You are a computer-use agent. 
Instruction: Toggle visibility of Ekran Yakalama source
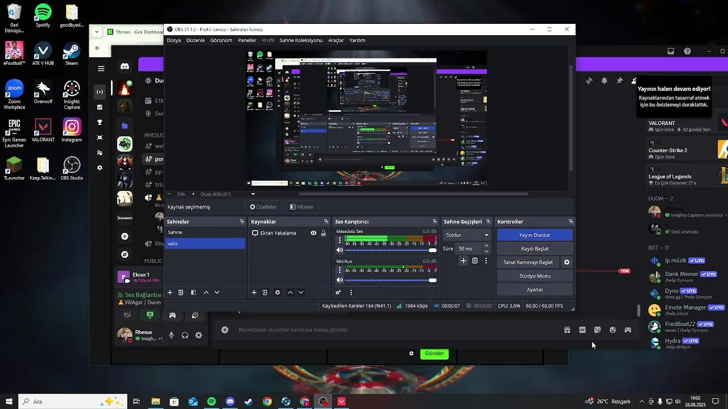pos(313,233)
